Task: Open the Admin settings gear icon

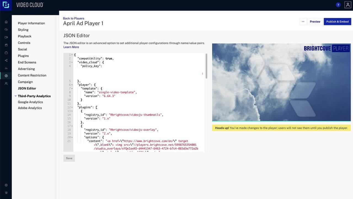Action: 6,185
